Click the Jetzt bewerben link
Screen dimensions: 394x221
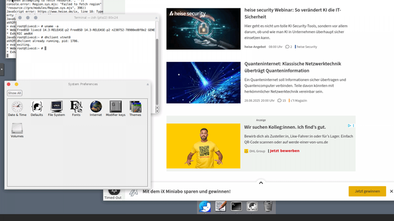tap(284, 151)
